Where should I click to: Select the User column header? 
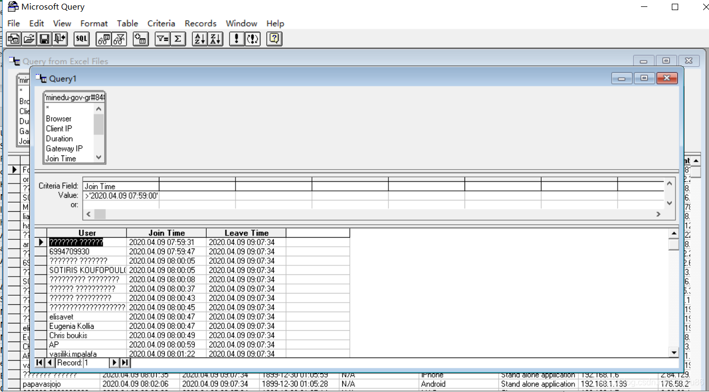click(x=87, y=233)
